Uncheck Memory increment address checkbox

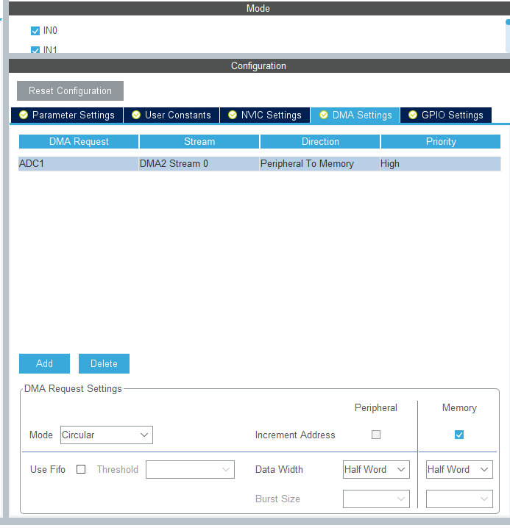459,435
